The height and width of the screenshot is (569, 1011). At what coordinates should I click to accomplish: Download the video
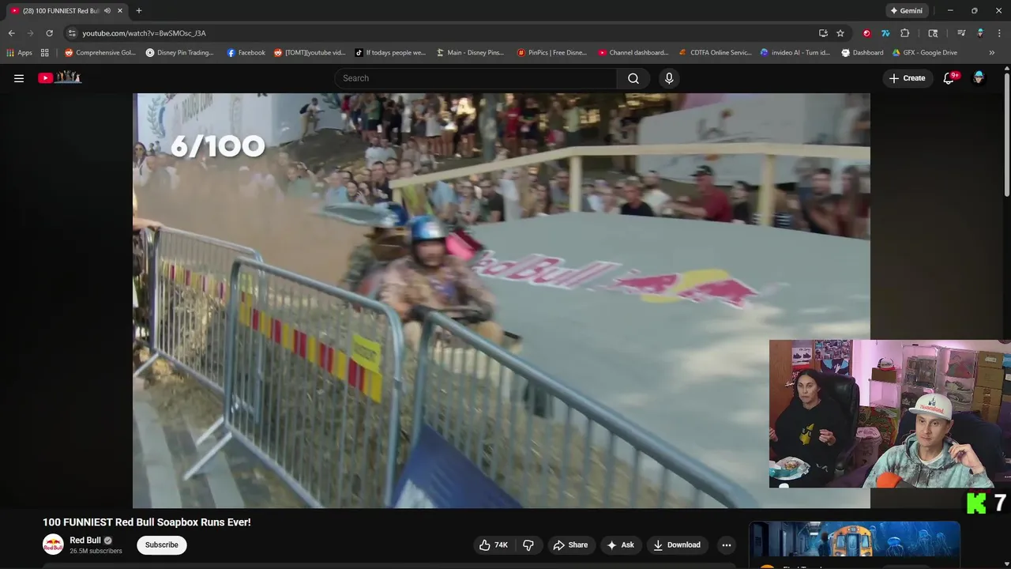[x=677, y=545]
